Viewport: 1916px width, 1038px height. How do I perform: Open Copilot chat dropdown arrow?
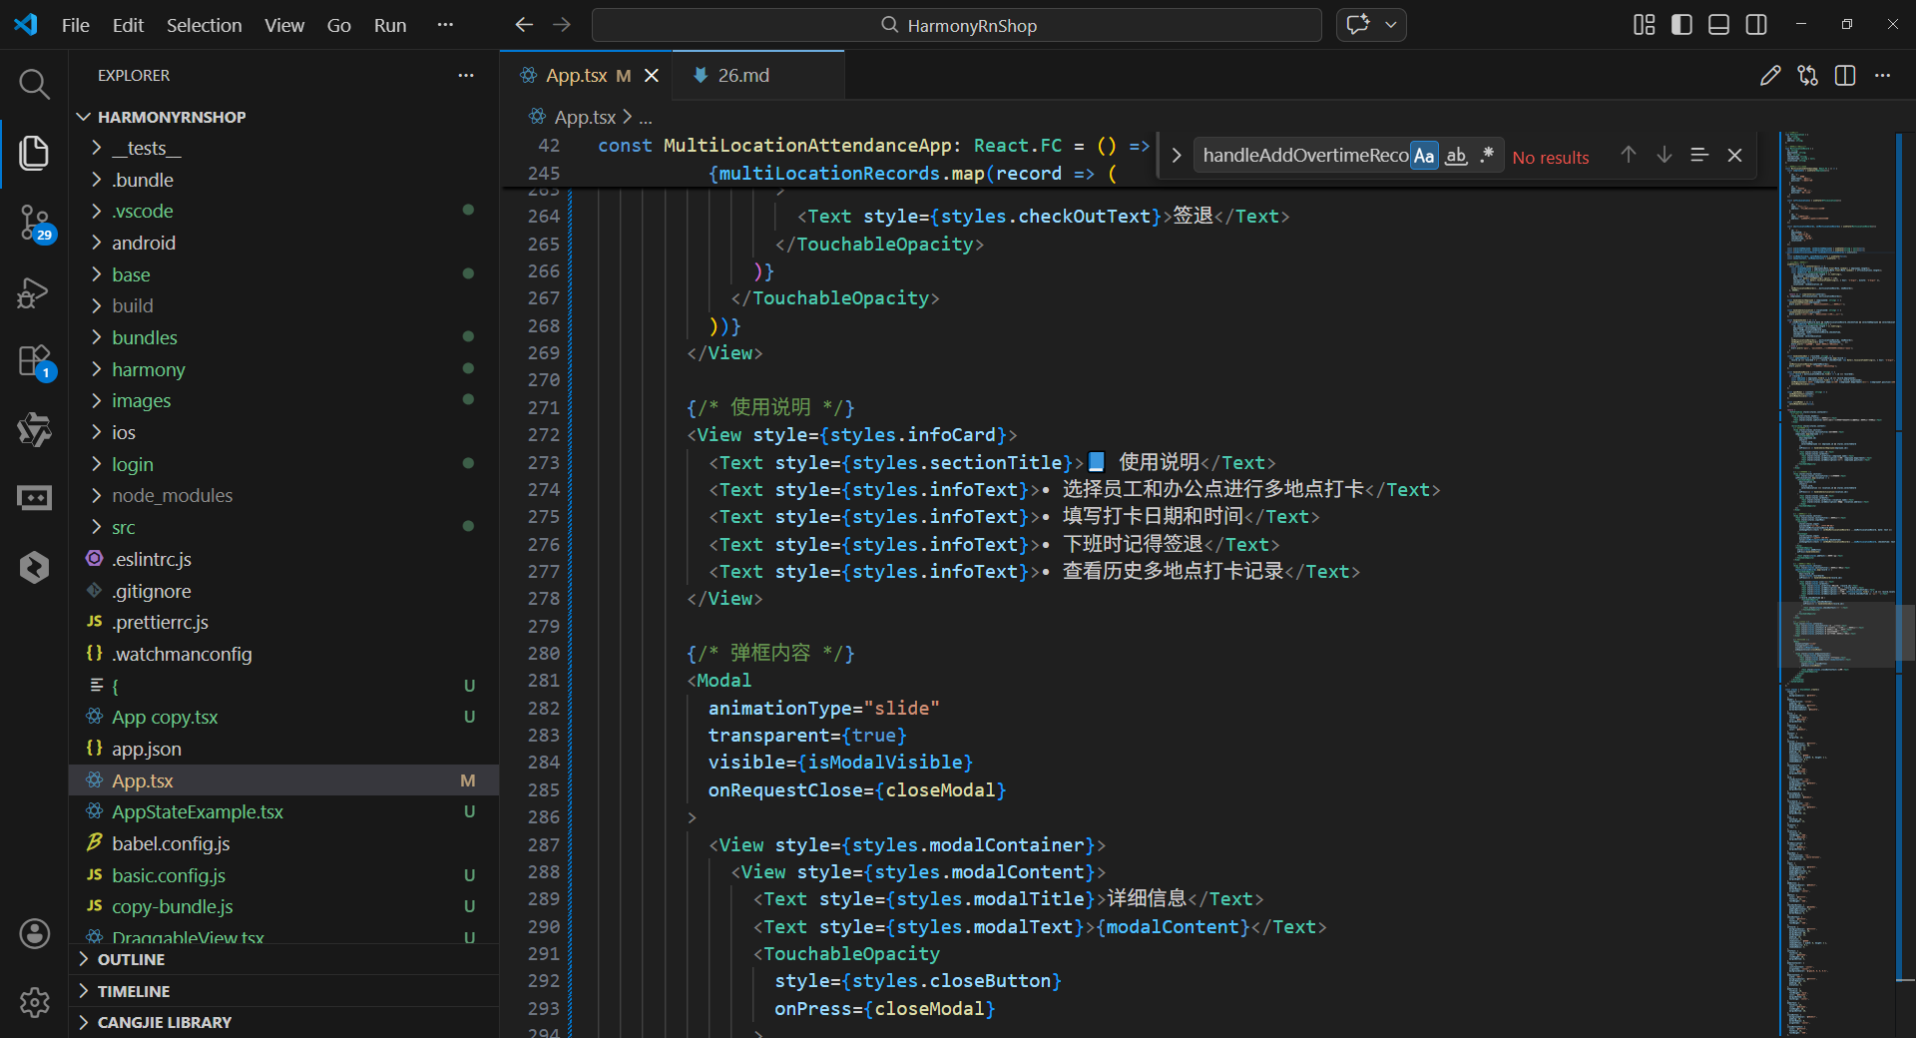pyautogui.click(x=1391, y=25)
